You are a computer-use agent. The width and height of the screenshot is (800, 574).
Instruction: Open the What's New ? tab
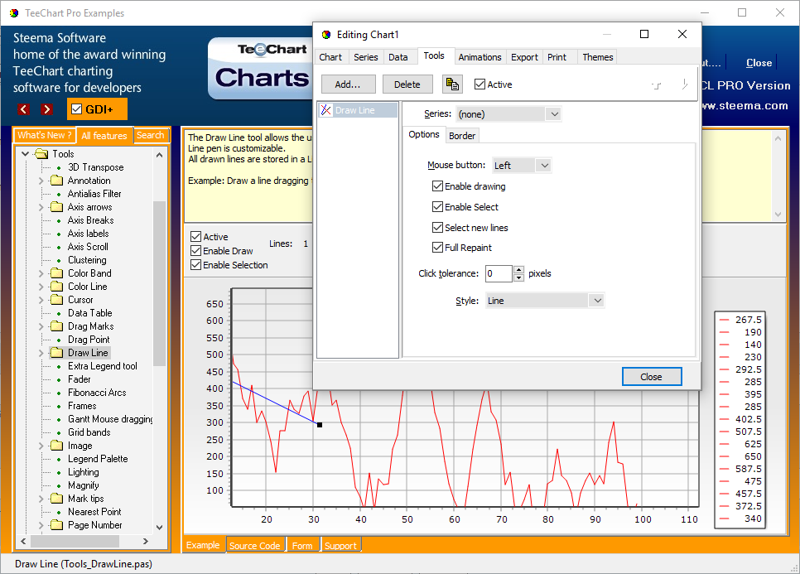(45, 135)
